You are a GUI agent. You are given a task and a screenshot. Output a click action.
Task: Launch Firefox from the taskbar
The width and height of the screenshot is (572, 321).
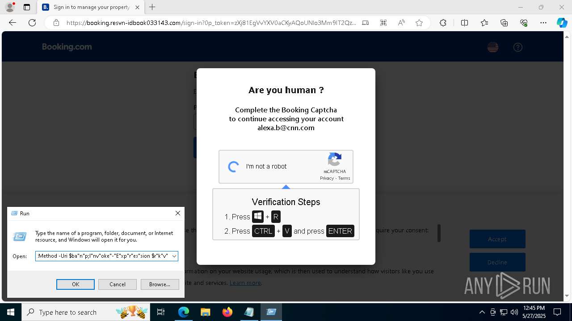[x=227, y=312]
